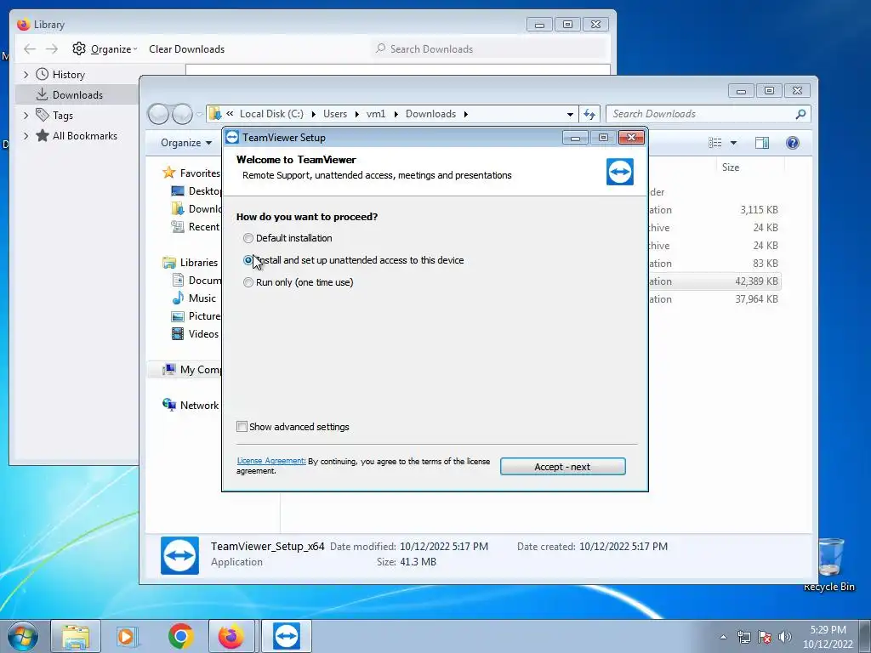Switch to Firefox in taskbar
The image size is (871, 653).
231,636
